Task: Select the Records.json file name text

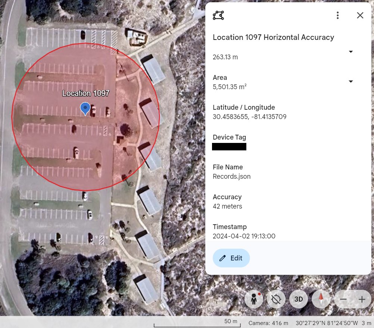Action: (231, 176)
